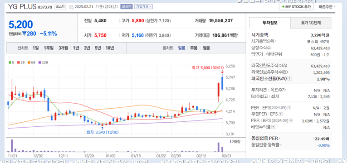Viewport: 347px width, 163px height.
Task: Click the 외국인보유주식수 value 1,202,695
Action: point(322,72)
